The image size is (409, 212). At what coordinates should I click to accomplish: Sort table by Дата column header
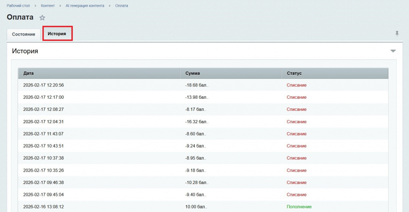coord(28,74)
